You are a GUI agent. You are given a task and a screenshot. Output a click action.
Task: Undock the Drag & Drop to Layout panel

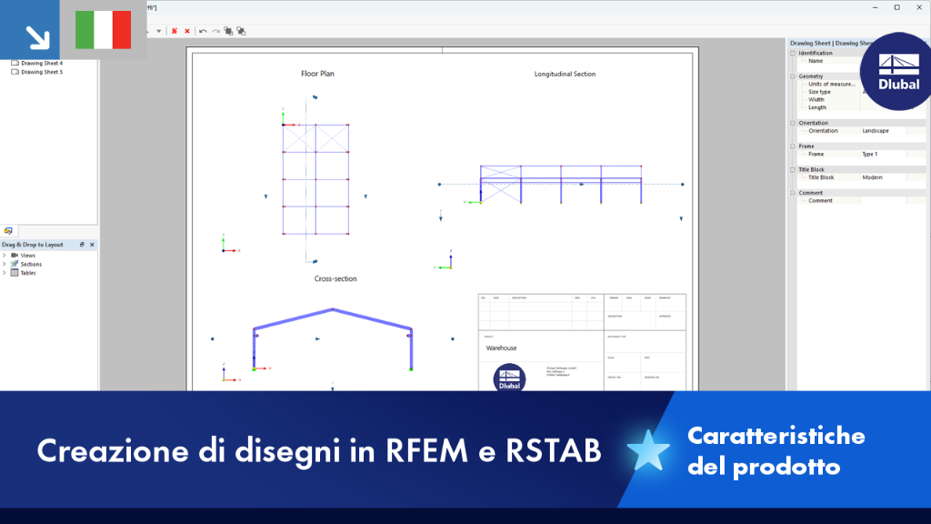(x=82, y=245)
